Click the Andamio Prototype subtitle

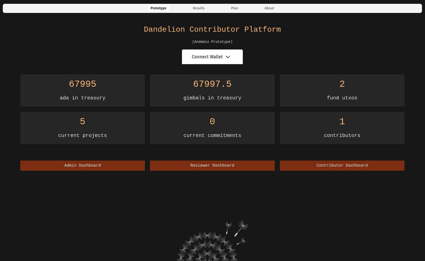tap(212, 42)
